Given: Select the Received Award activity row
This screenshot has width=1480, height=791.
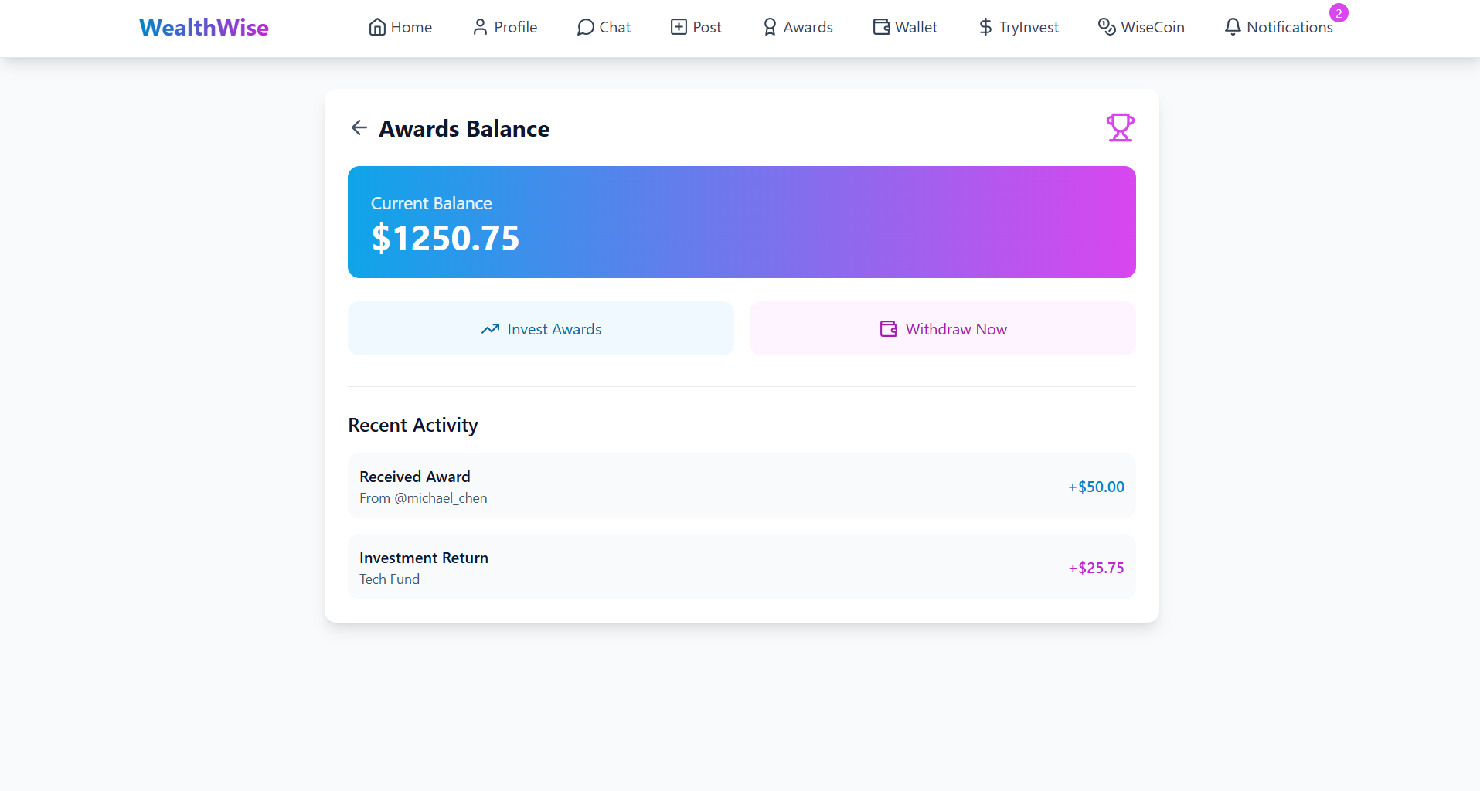Looking at the screenshot, I should click(741, 486).
